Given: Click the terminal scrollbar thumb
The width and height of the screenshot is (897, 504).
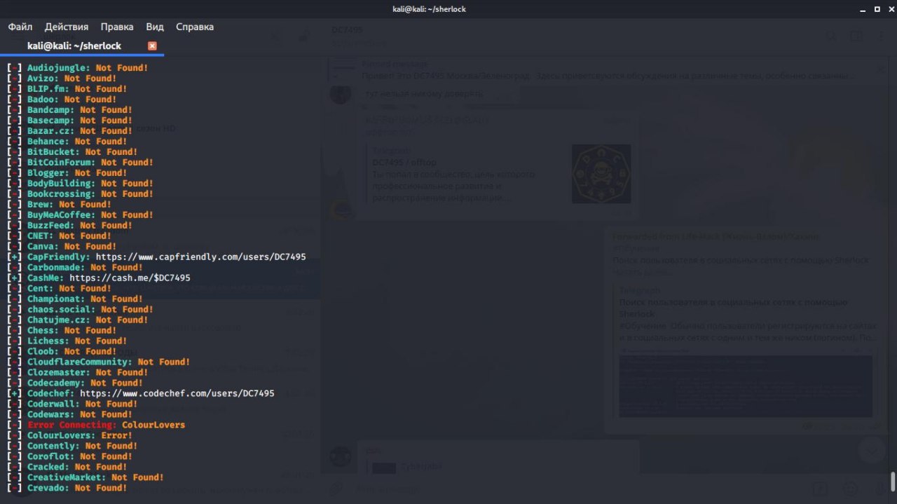Looking at the screenshot, I should (x=893, y=482).
